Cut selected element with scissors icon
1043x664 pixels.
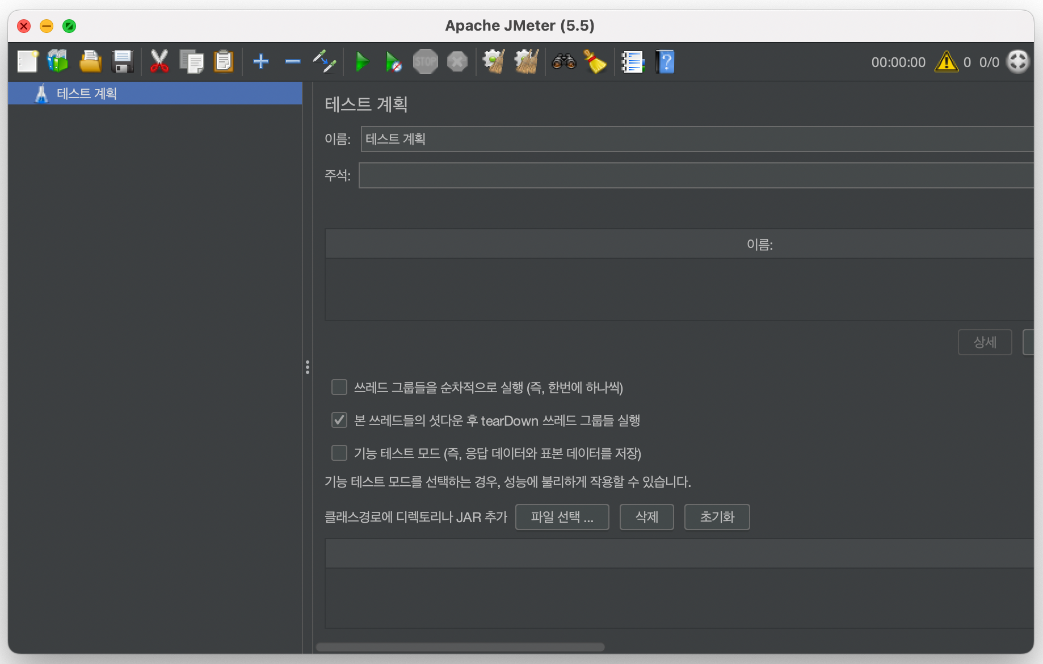pyautogui.click(x=159, y=61)
